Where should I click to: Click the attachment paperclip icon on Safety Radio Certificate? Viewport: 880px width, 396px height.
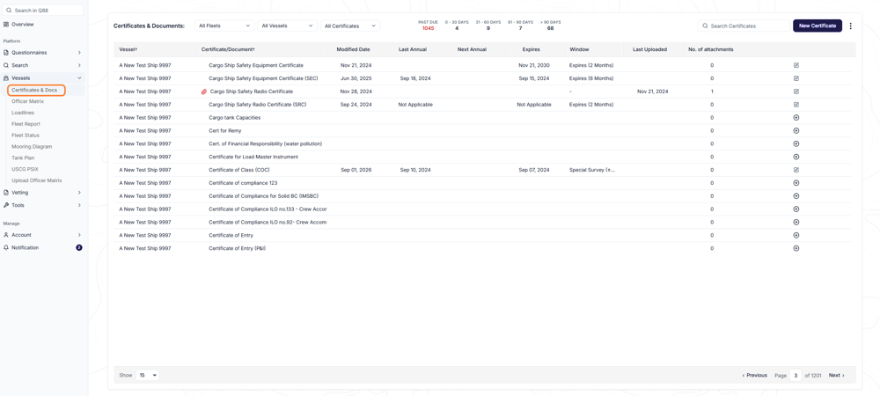(x=204, y=92)
